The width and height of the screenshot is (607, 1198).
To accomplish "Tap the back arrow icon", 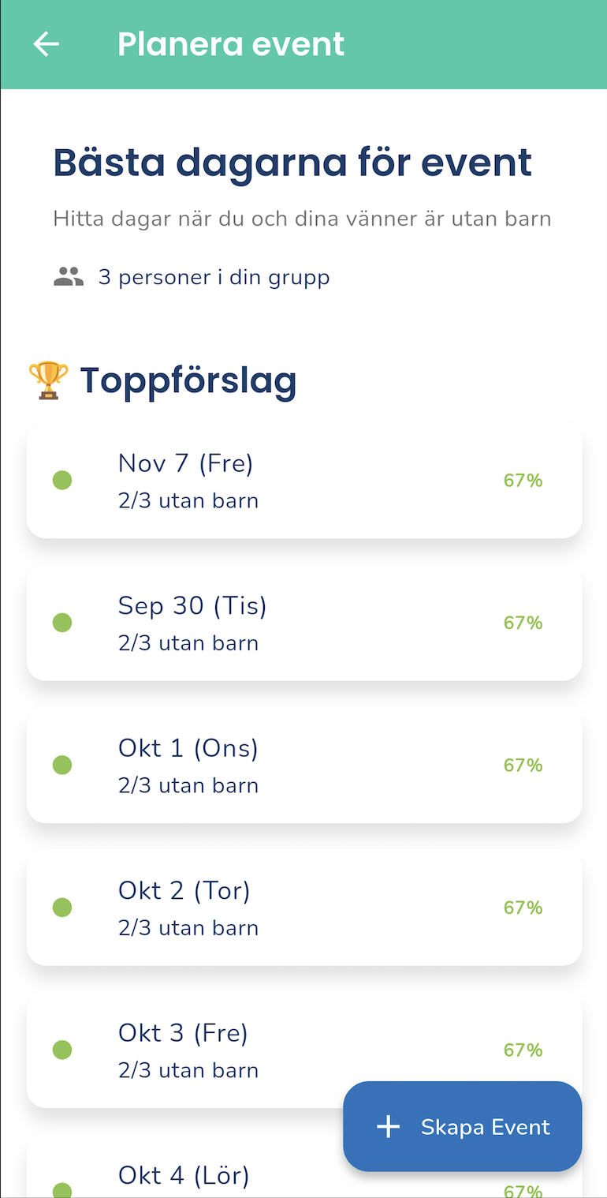I will coord(47,44).
